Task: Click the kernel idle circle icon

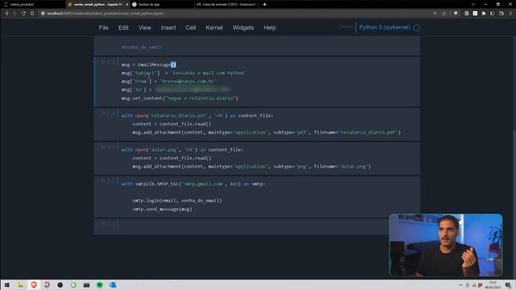Action: [x=417, y=28]
